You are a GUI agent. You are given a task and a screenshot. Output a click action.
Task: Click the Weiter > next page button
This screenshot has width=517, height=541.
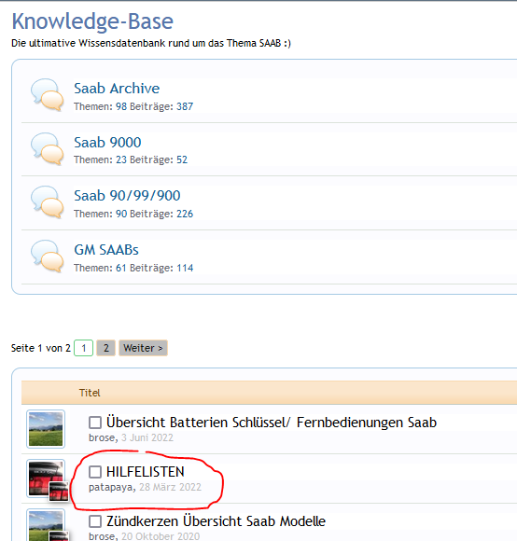click(x=143, y=348)
